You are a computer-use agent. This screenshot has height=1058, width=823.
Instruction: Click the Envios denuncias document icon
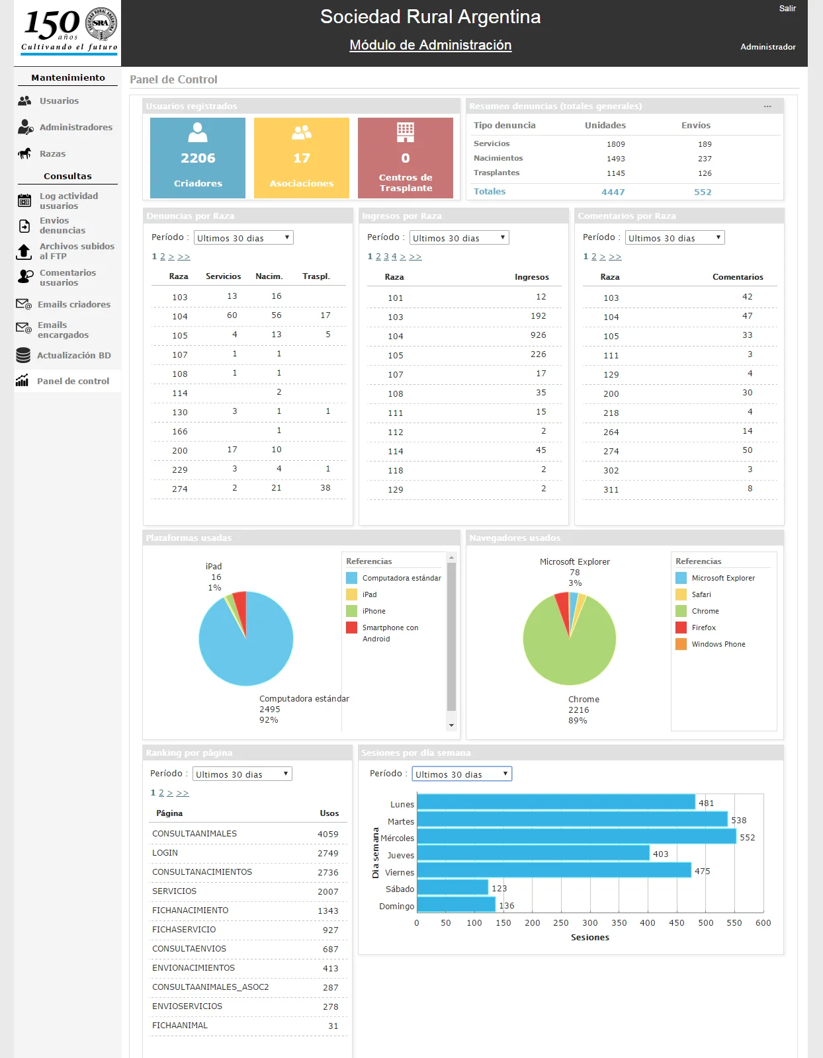pyautogui.click(x=24, y=226)
